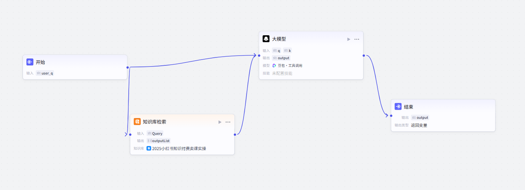The height and width of the screenshot is (190, 525).
Task: Click the orange 知识库检索 node icon
Action: click(137, 121)
